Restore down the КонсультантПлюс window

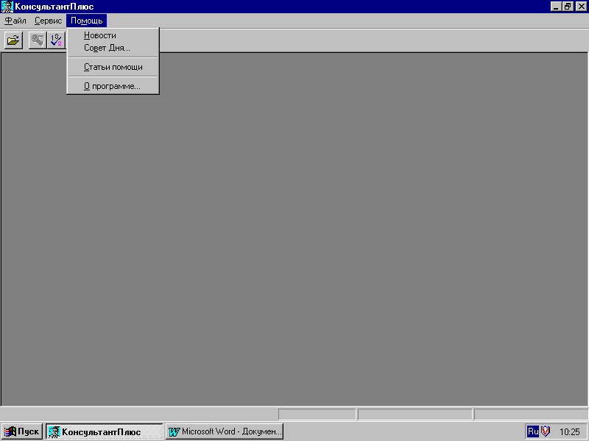click(x=568, y=7)
